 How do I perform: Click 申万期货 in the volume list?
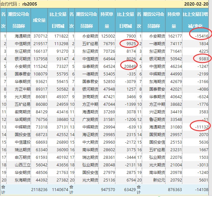click(22, 157)
